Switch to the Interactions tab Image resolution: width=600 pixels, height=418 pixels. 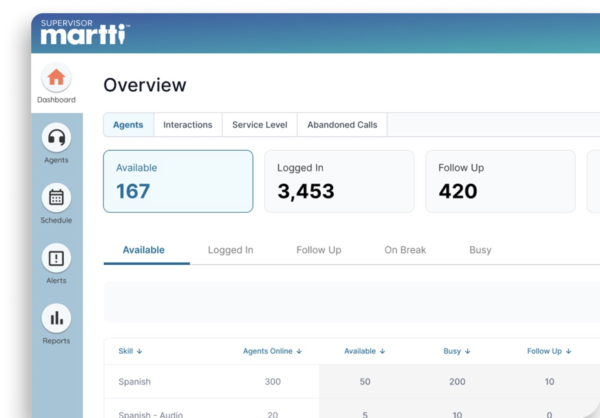pyautogui.click(x=188, y=125)
